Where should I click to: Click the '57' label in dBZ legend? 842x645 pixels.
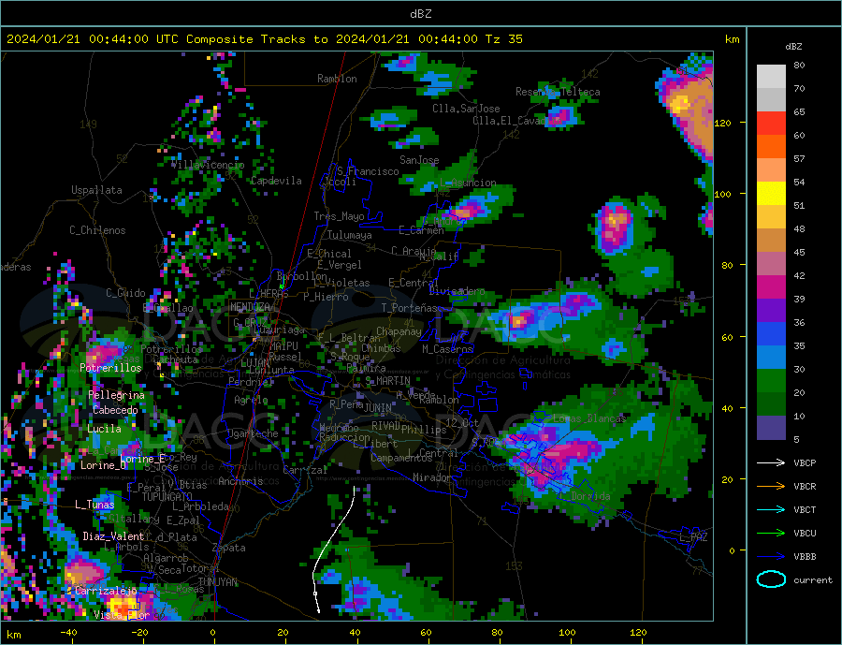coord(799,158)
